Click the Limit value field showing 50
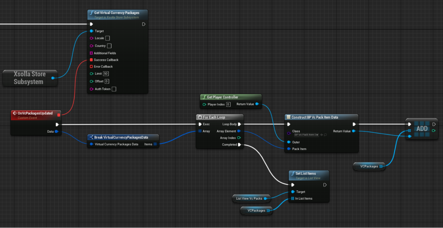Viewport: 443px width, 228px height. coord(106,74)
